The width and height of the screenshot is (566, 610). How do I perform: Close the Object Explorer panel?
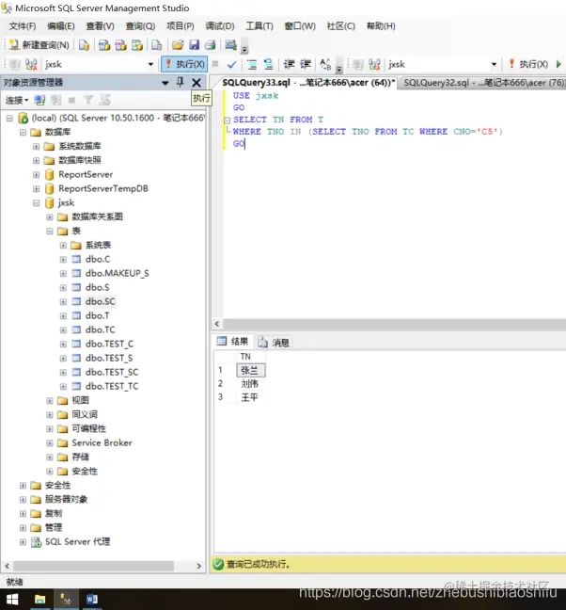click(197, 83)
